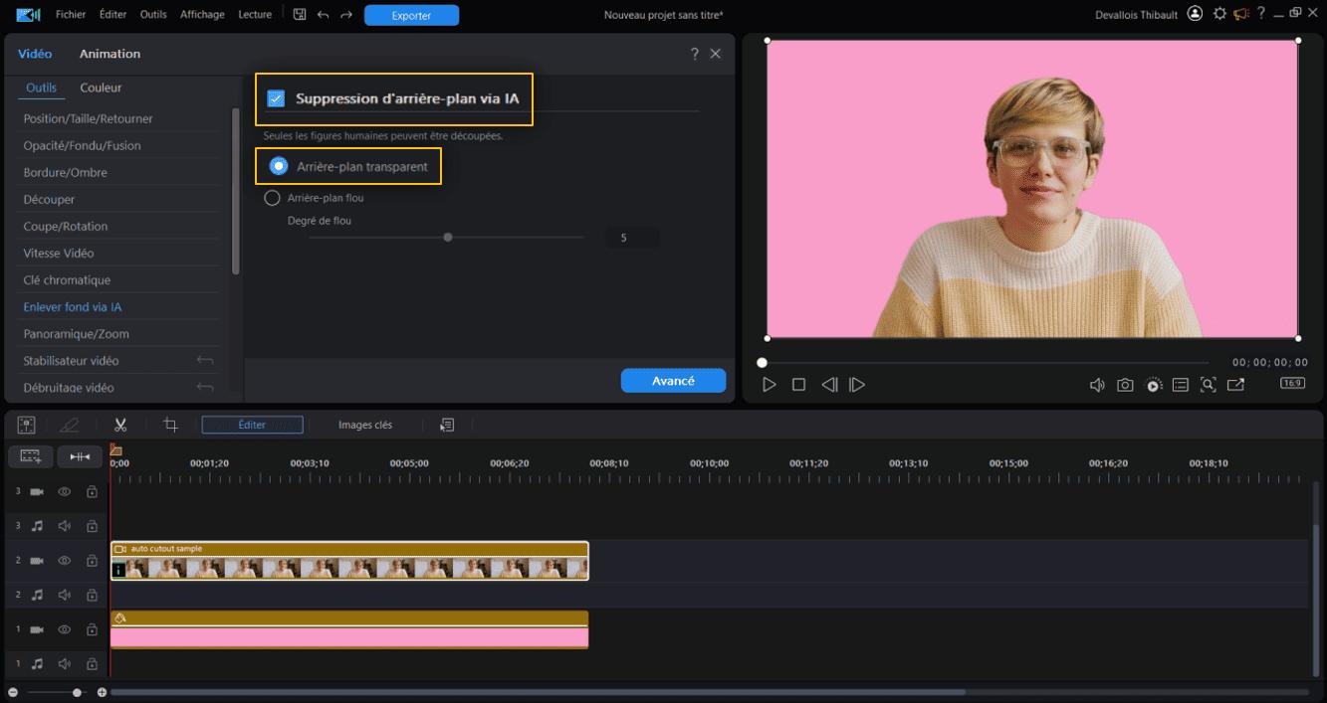Split the clip using the scissors icon
The height and width of the screenshot is (703, 1327).
tap(119, 425)
